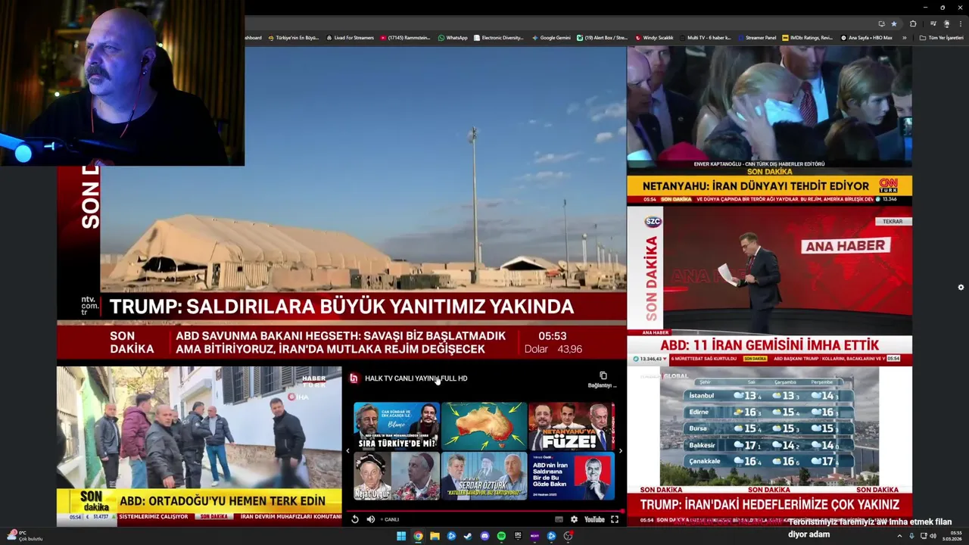Image resolution: width=969 pixels, height=545 pixels.
Task: Open the Rammstein YouTube bookmark
Action: tap(406, 37)
